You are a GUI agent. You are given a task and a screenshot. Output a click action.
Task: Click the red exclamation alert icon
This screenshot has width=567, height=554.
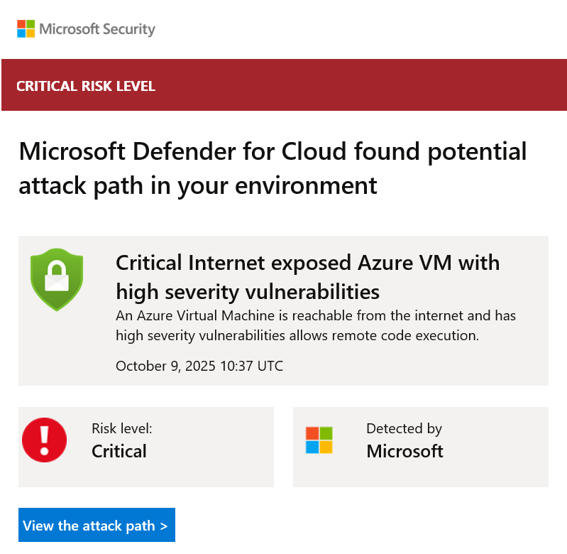click(x=45, y=440)
